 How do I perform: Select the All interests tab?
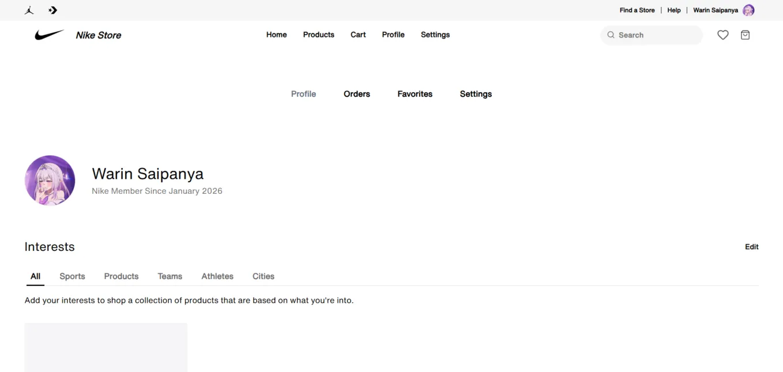[x=35, y=276]
